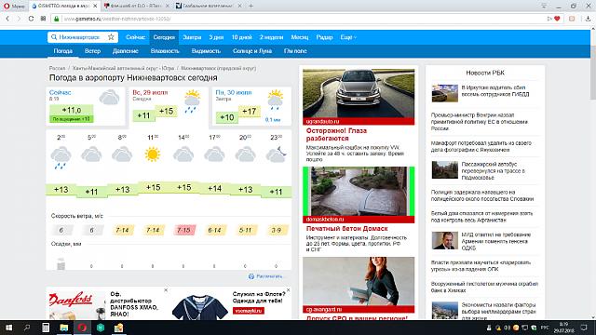
Task: Select the Давление submenu item
Action: pyautogui.click(x=126, y=51)
